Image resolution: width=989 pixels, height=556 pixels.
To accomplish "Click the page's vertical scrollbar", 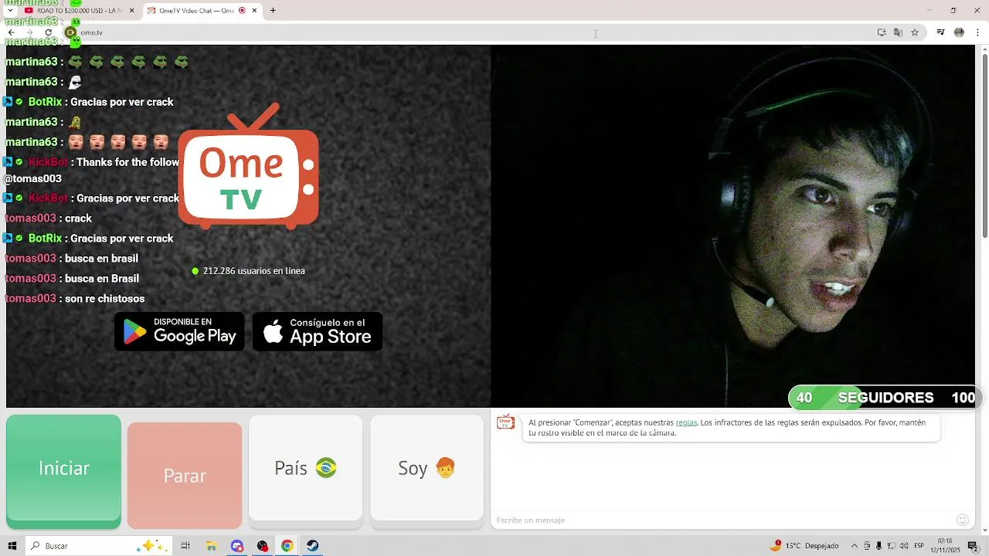I will 984,145.
